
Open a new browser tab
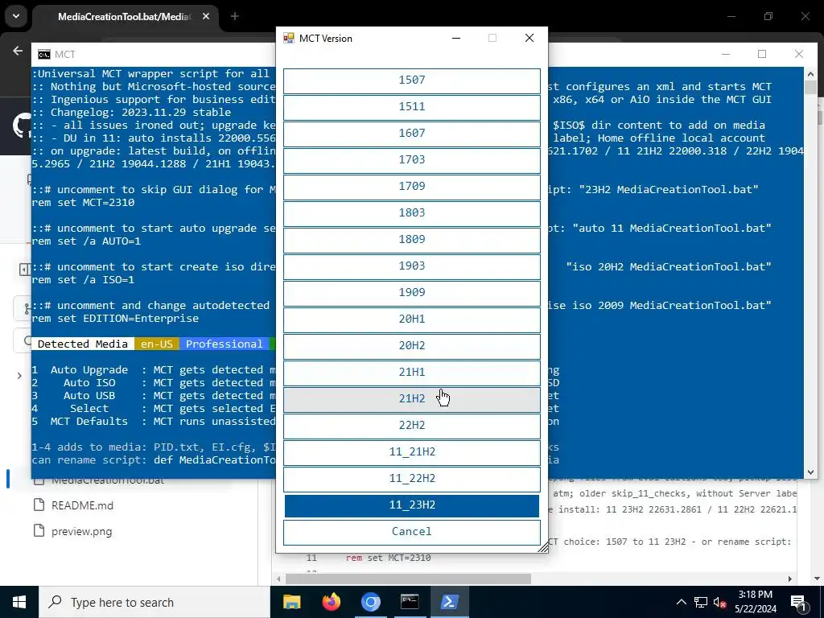tap(235, 16)
